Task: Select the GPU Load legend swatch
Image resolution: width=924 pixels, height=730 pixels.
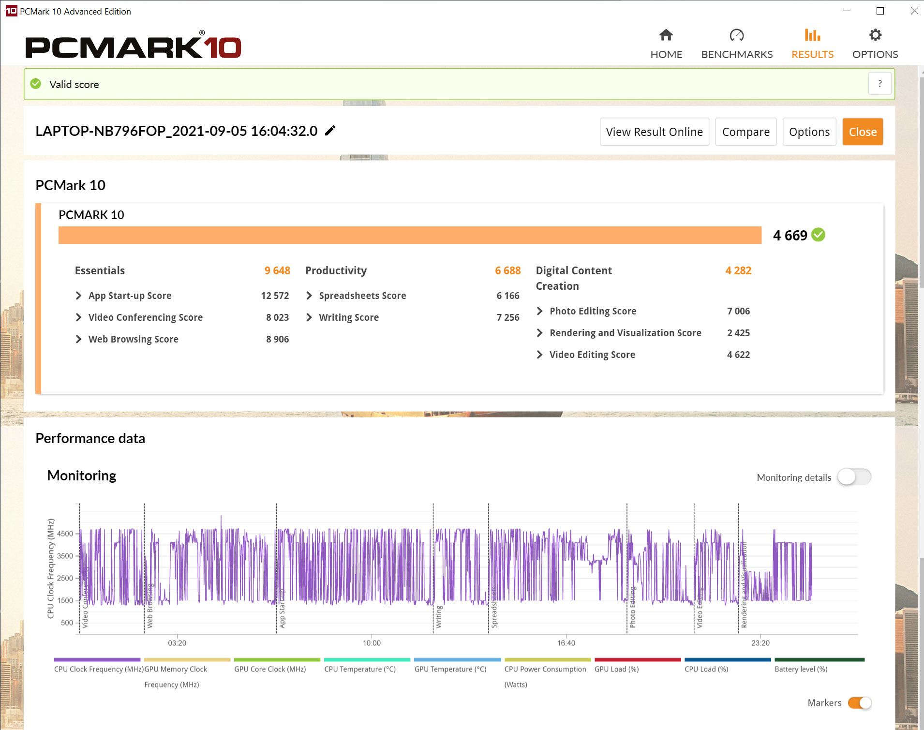Action: click(637, 659)
